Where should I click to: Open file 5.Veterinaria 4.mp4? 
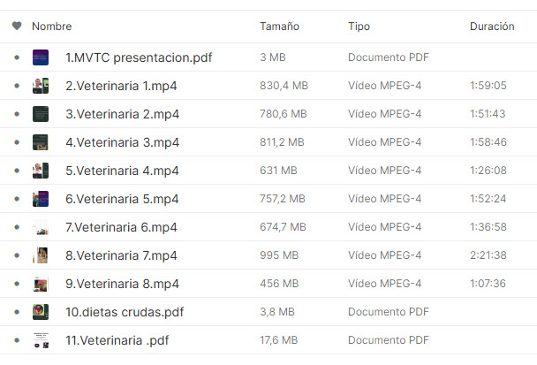[x=122, y=171]
